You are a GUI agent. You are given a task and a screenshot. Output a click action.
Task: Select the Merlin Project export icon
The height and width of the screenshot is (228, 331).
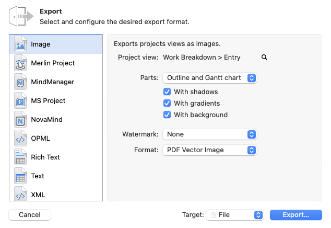(20, 63)
